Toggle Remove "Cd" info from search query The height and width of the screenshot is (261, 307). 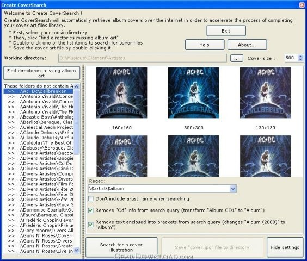pyautogui.click(x=91, y=210)
